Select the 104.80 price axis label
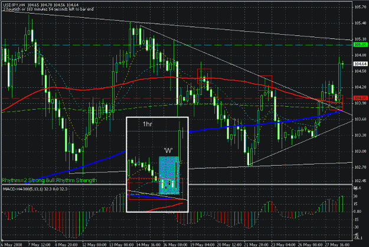 [360, 55]
